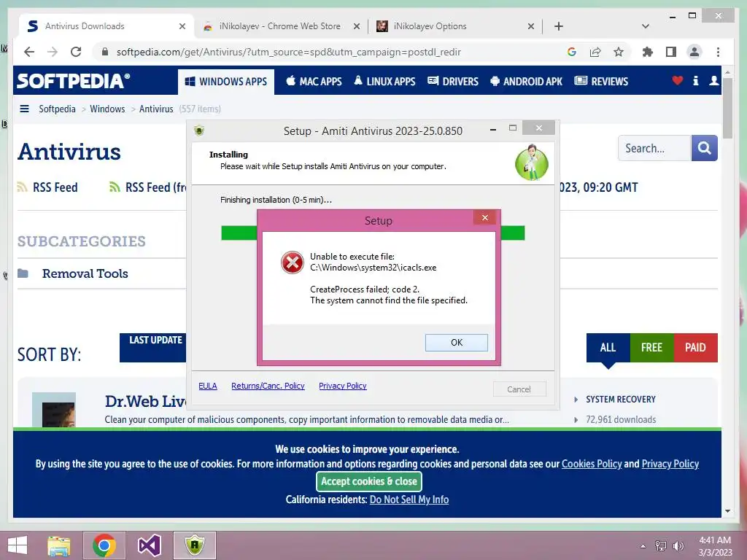747x560 pixels.
Task: Click the Google icon in address bar
Action: [x=572, y=52]
